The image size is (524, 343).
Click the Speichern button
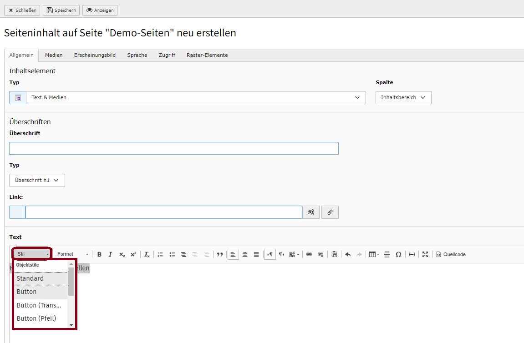coord(61,10)
